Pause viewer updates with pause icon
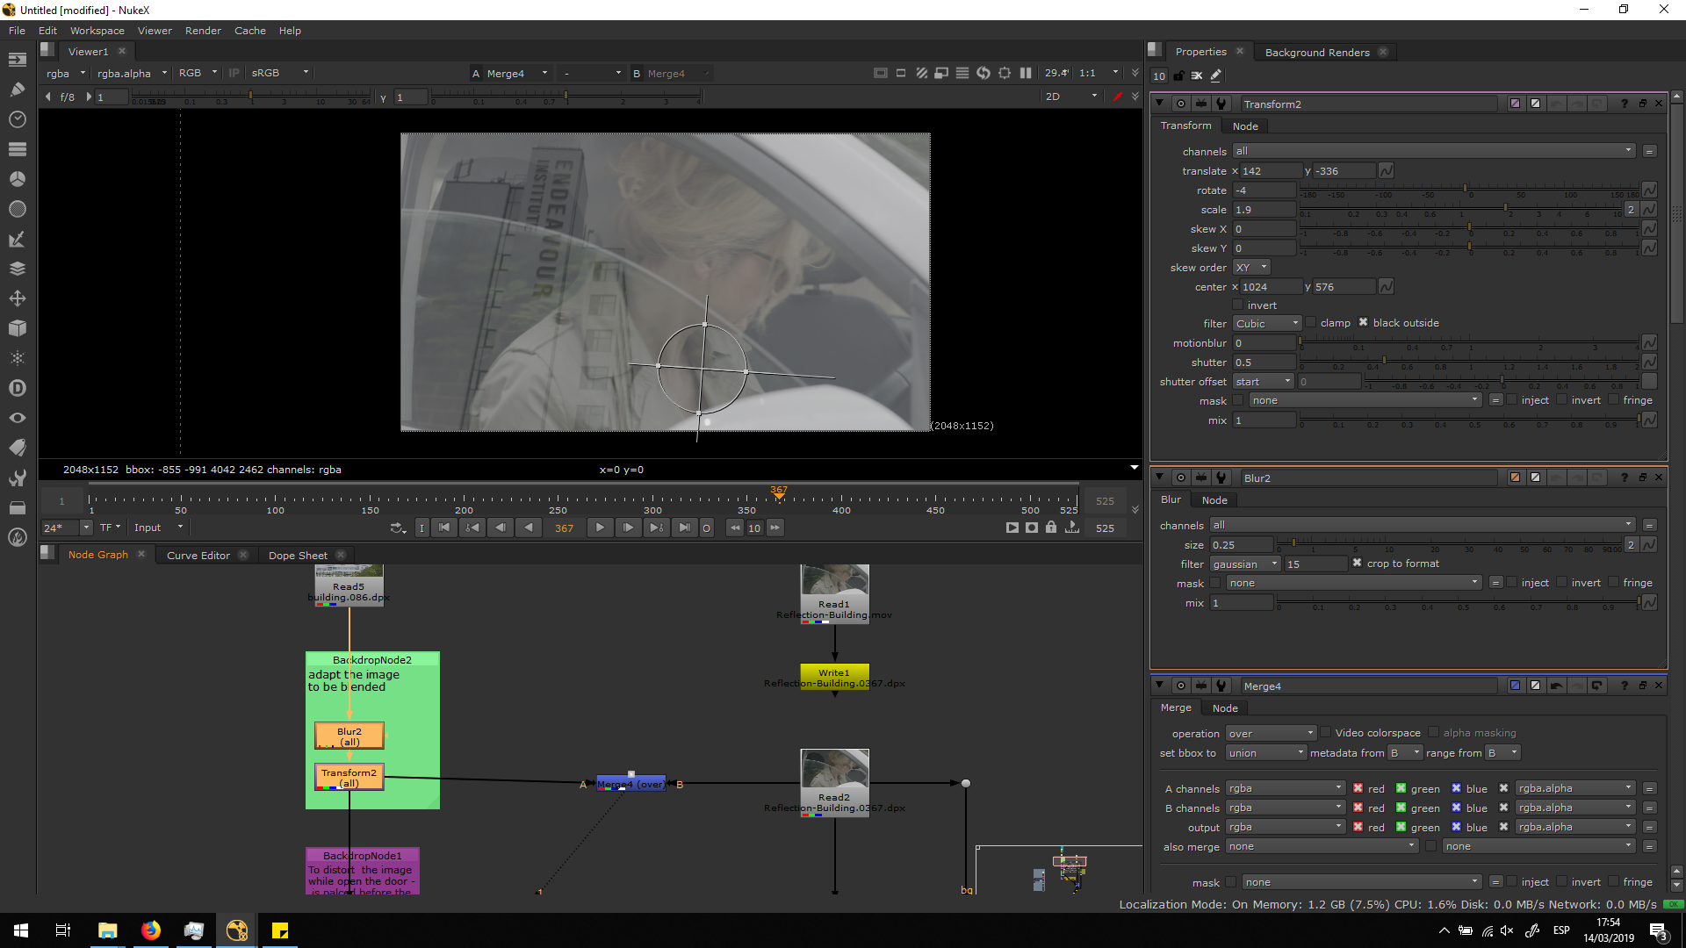1686x948 pixels. tap(1025, 73)
